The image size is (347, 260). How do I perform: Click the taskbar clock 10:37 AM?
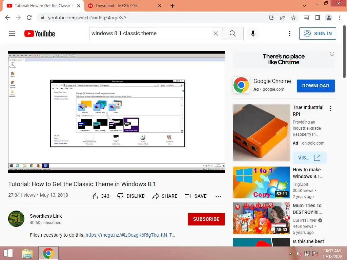(x=332, y=254)
